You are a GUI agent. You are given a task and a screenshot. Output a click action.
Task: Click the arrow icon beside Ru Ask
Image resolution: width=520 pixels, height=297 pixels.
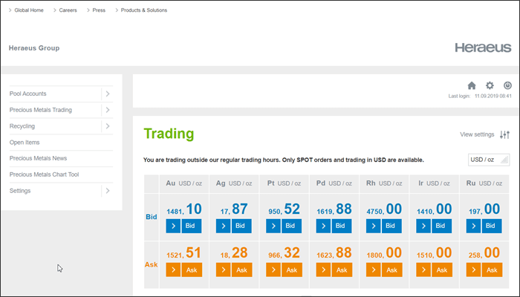click(x=472, y=270)
